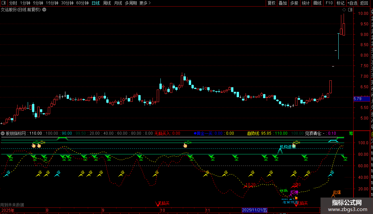Click 标记 mark button
The height and width of the screenshot is (214, 373).
click(x=340, y=3)
